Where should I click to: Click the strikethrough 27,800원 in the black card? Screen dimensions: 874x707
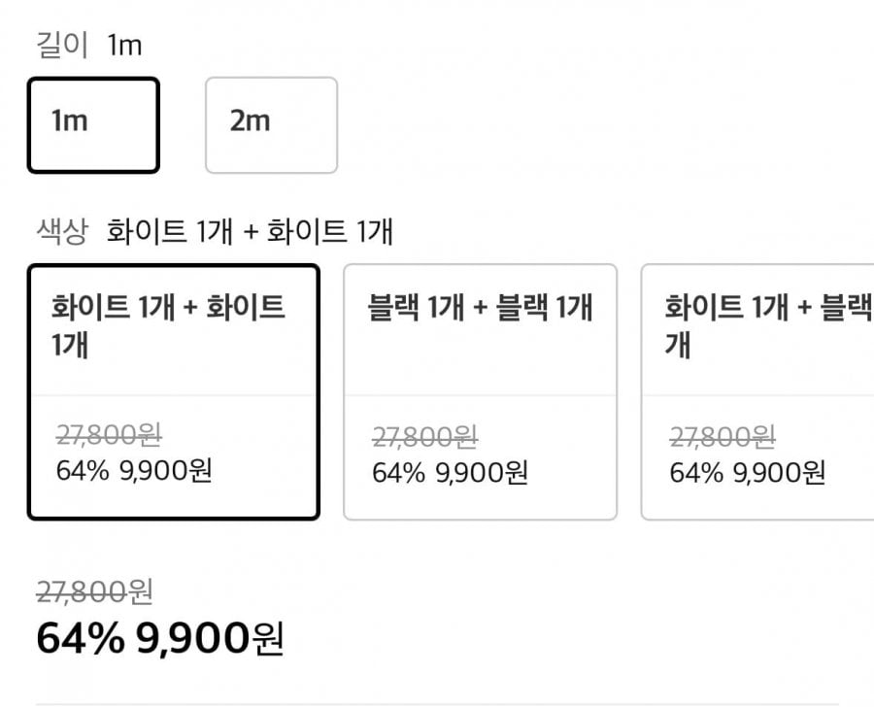423,438
